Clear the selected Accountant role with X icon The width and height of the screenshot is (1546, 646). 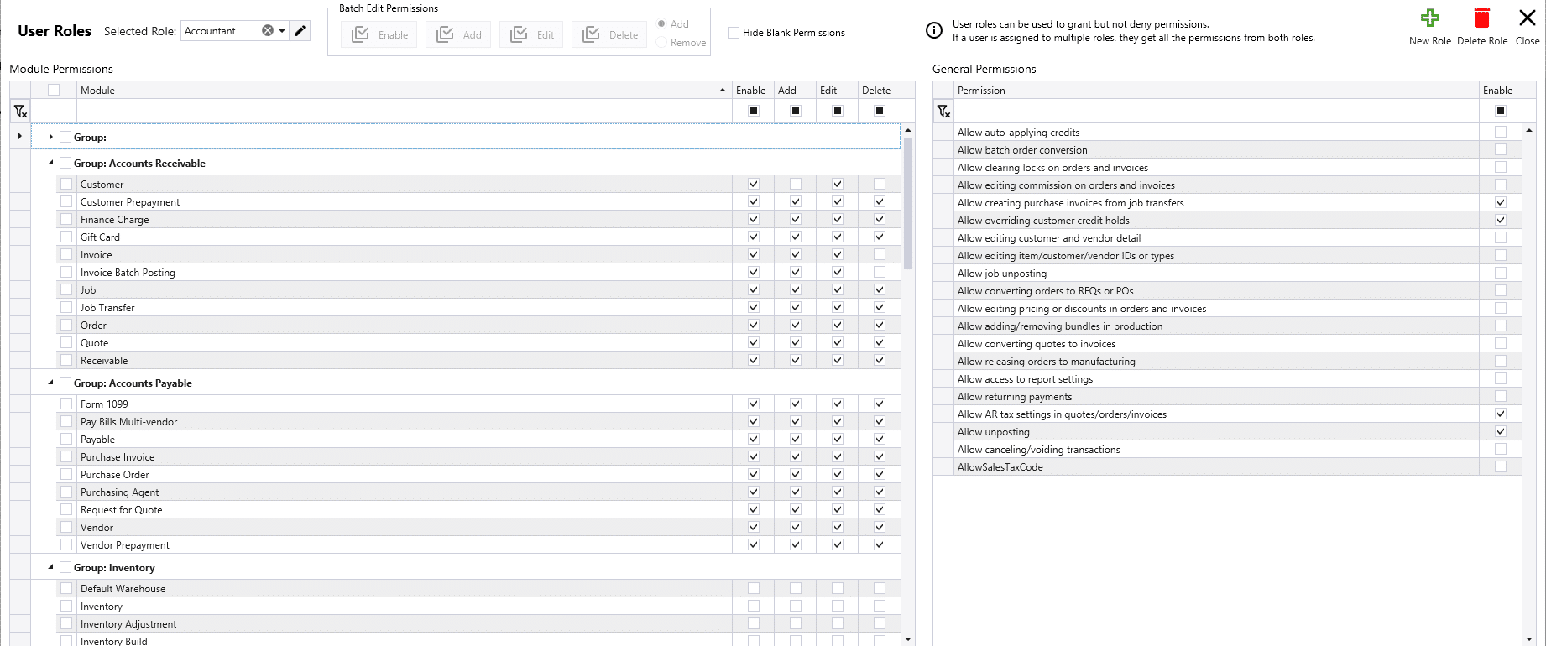point(267,31)
